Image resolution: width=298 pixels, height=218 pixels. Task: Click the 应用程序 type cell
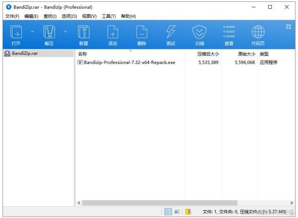tap(268, 62)
